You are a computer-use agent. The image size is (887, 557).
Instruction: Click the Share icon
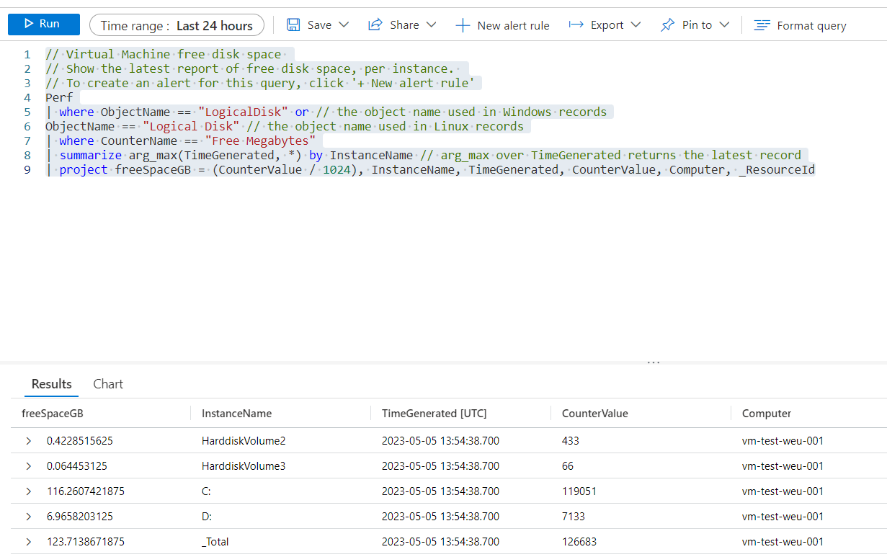click(x=376, y=24)
